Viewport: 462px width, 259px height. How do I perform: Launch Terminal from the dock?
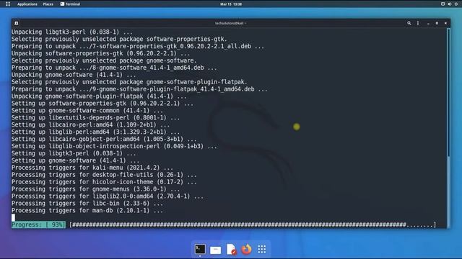pyautogui.click(x=200, y=249)
